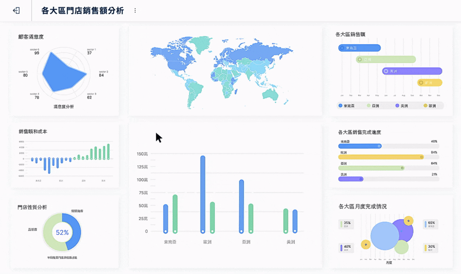Click the dashboard title 各大區門店銷售額分析

(x=83, y=11)
